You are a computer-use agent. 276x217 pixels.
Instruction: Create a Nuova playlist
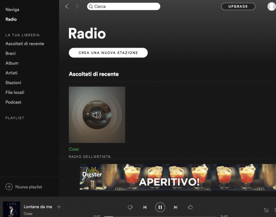[x=24, y=187]
